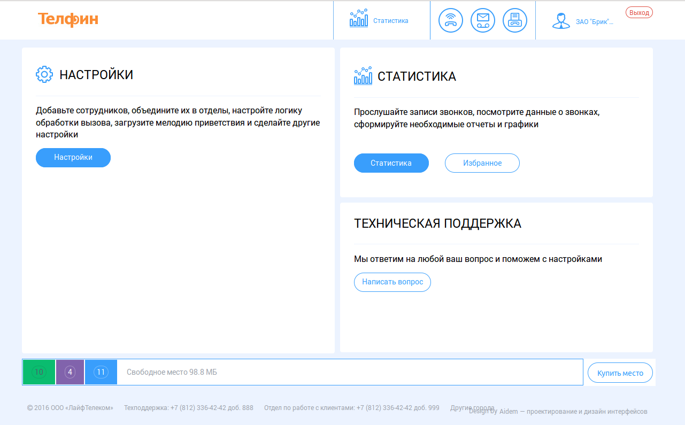Open the phone calls round icon

point(451,20)
